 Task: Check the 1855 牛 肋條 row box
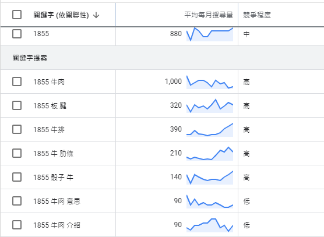[17, 153]
